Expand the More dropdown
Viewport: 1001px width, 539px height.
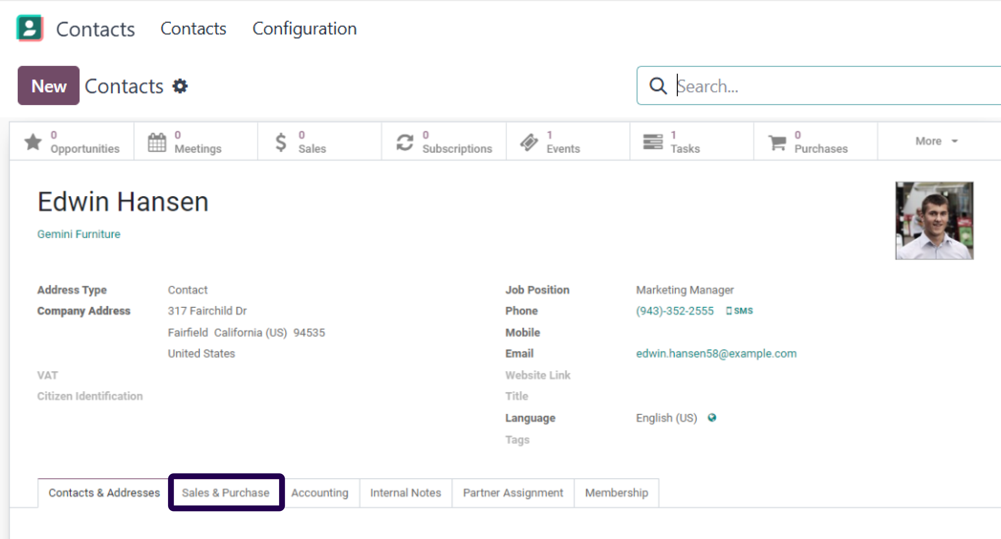click(x=937, y=141)
